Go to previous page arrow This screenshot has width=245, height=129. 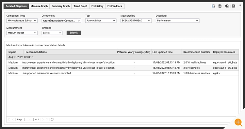pos(13,119)
